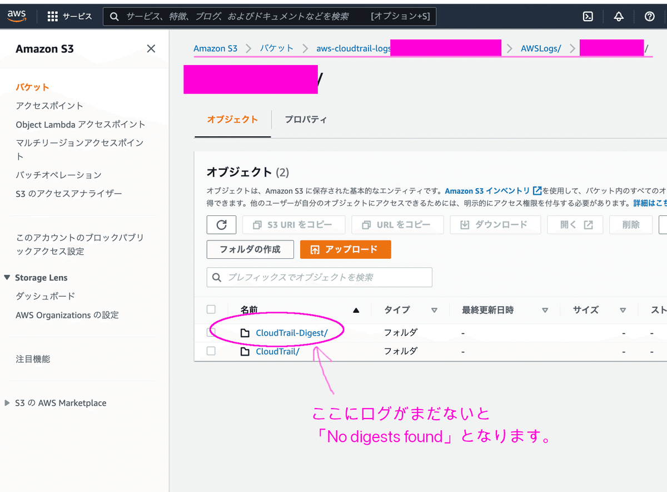Open the Amazon S3 インベントリ link

coord(487,190)
